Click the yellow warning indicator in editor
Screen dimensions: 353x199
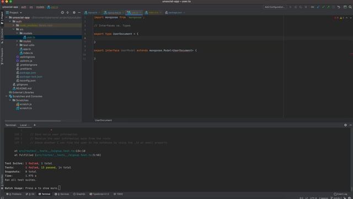(x=341, y=18)
